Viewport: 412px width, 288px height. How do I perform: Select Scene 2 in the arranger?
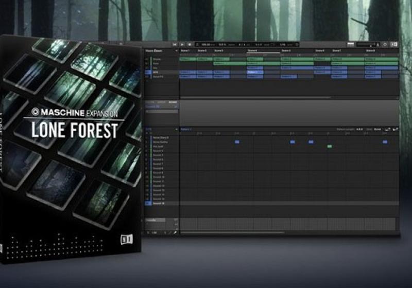click(202, 50)
